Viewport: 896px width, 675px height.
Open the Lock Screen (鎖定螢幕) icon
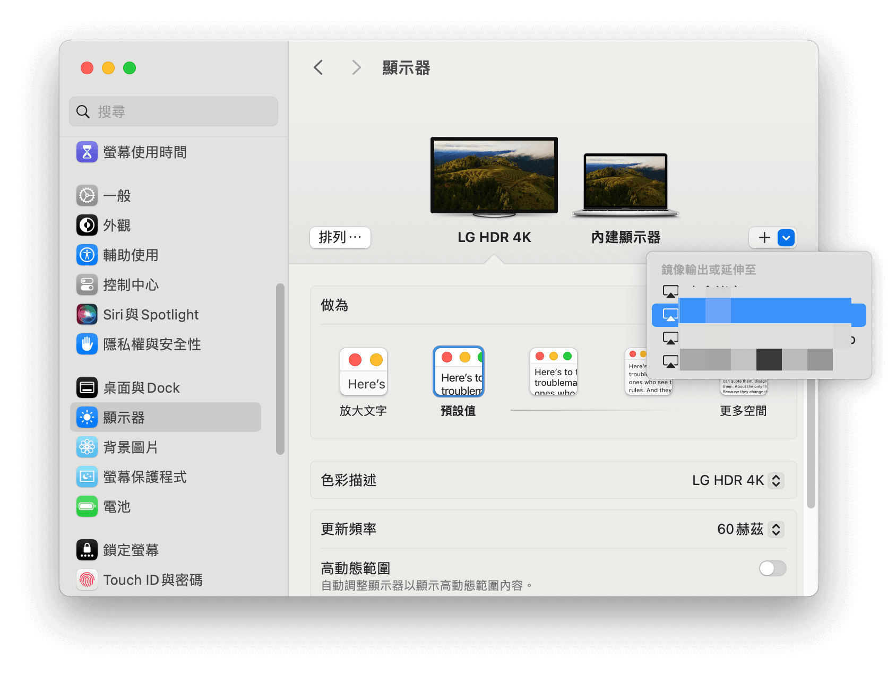tap(87, 550)
